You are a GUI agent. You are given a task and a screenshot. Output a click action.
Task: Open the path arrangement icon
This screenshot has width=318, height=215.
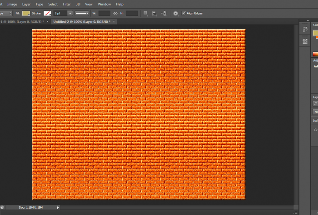pyautogui.click(x=164, y=14)
